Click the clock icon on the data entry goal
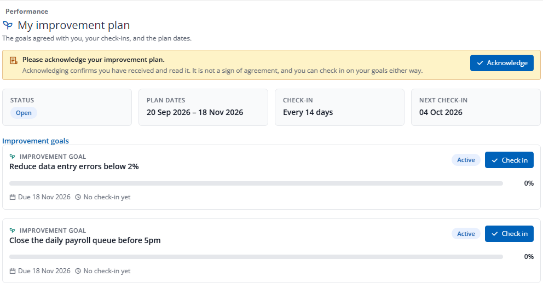This screenshot has width=543, height=294. [78, 197]
